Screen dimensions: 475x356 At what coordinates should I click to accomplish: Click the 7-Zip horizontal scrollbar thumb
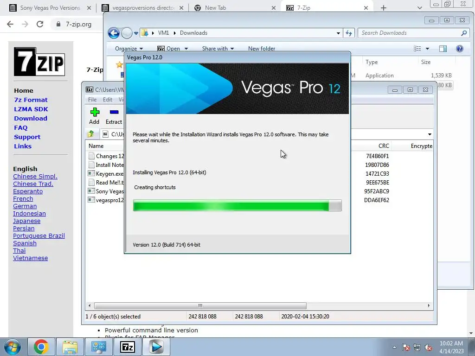[x=200, y=305]
